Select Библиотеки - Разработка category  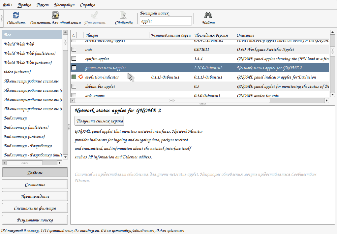(32, 146)
